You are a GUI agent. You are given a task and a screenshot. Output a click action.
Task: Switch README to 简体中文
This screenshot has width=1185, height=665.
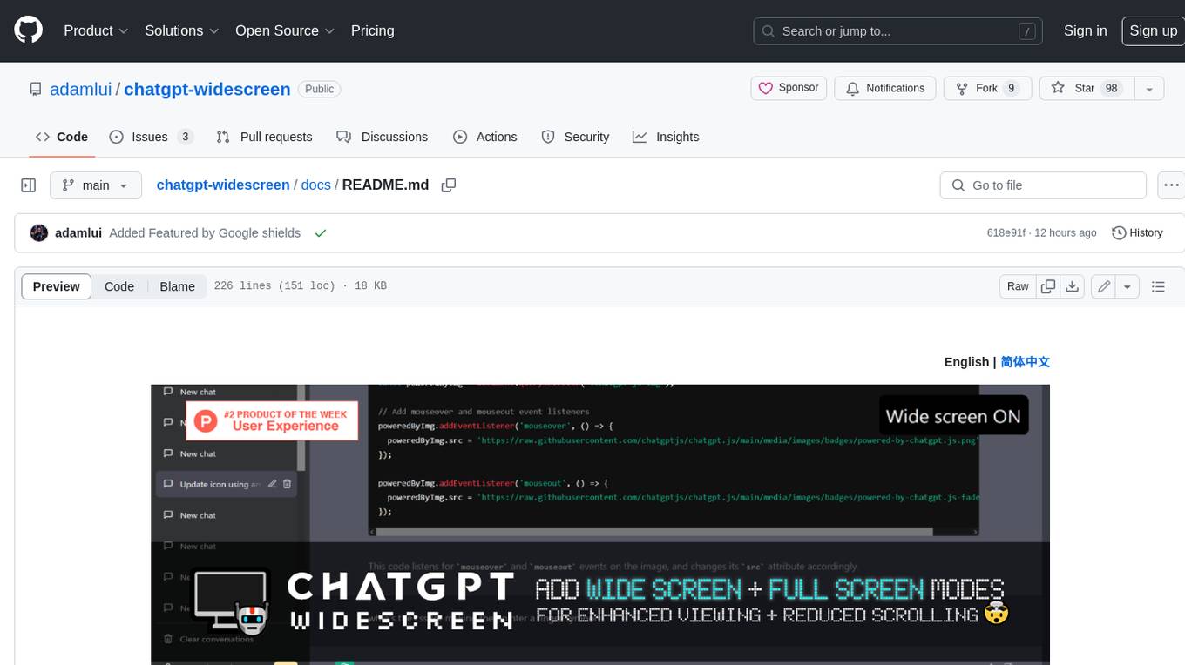(1026, 361)
